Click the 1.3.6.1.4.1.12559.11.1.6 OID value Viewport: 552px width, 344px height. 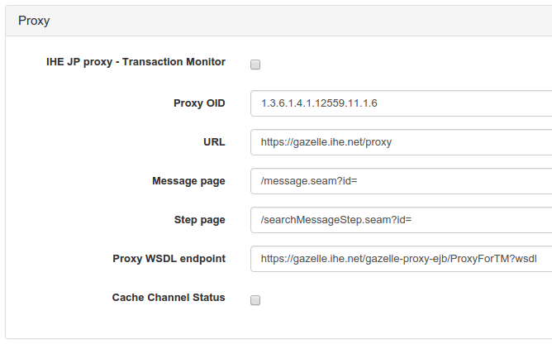pyautogui.click(x=319, y=103)
